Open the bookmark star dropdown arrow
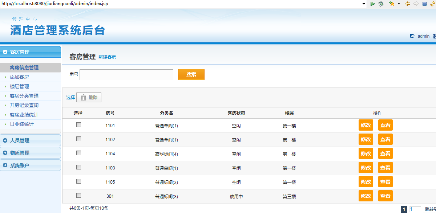 (x=399, y=4)
